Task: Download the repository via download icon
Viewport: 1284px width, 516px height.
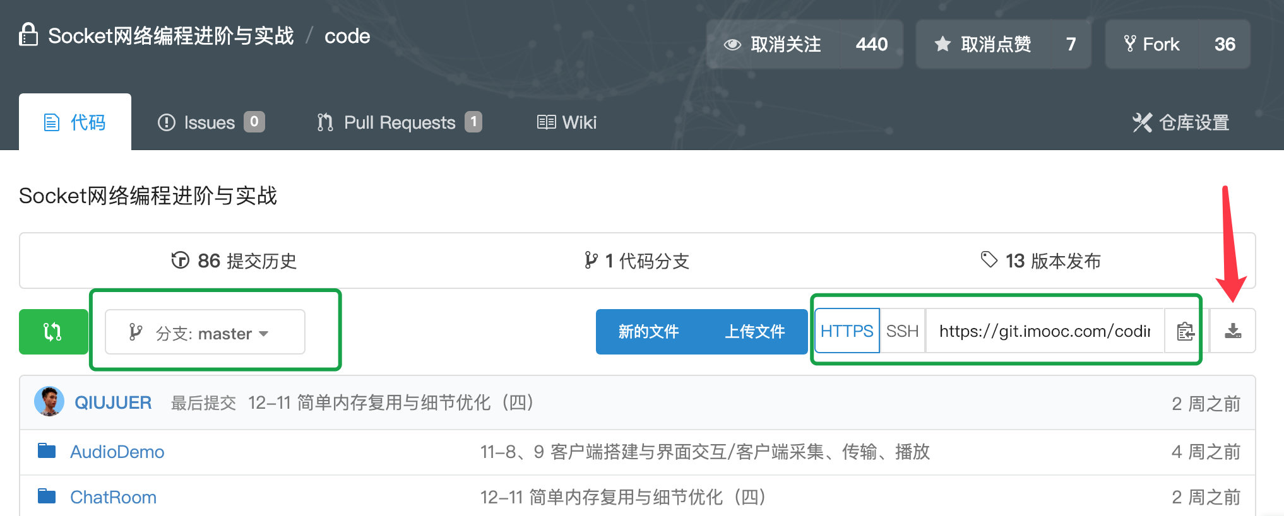Action: pos(1233,331)
